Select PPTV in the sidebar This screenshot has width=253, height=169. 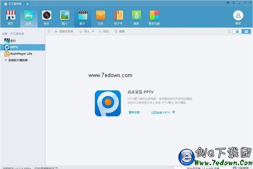23,47
